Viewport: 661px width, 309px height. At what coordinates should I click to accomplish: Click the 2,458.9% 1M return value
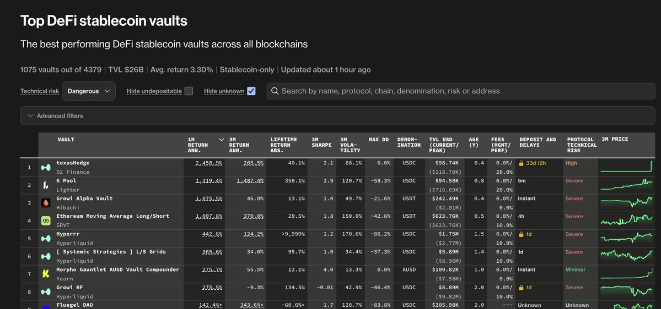(x=209, y=163)
